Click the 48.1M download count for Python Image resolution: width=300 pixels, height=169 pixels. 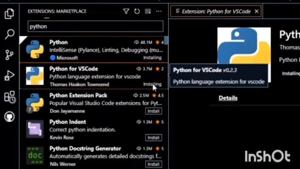pos(143,42)
